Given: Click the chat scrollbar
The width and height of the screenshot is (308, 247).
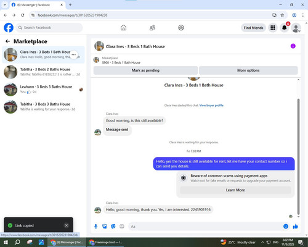Looking at the screenshot, I should tap(298, 156).
